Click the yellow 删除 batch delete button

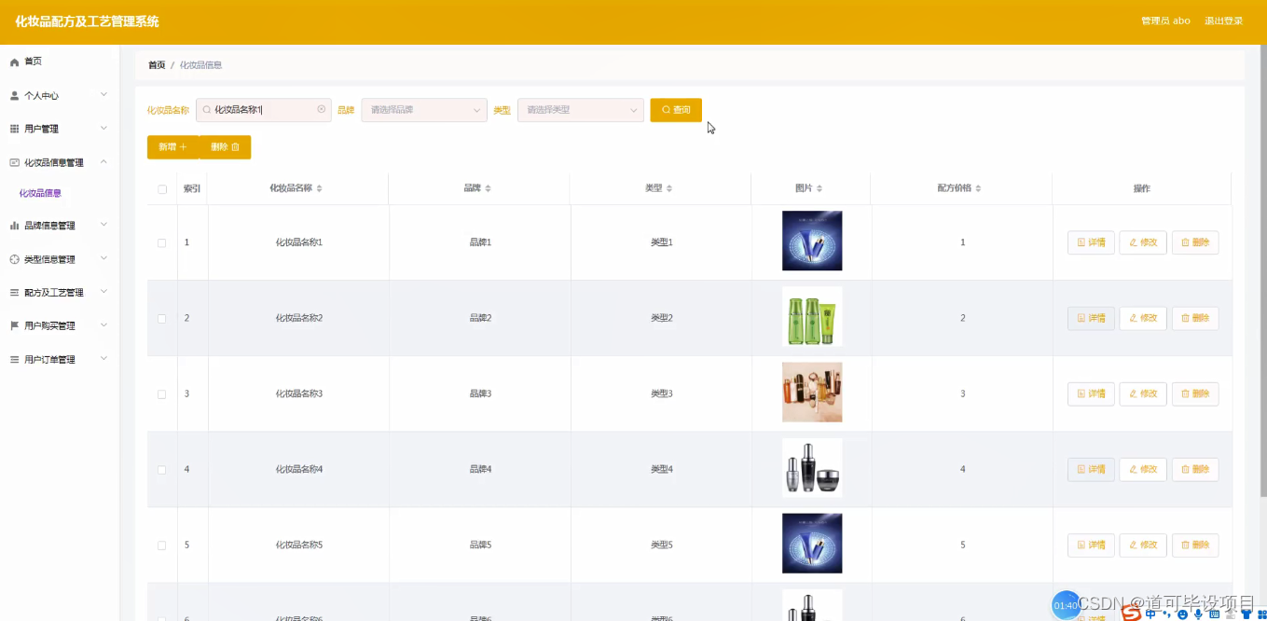[x=225, y=147]
